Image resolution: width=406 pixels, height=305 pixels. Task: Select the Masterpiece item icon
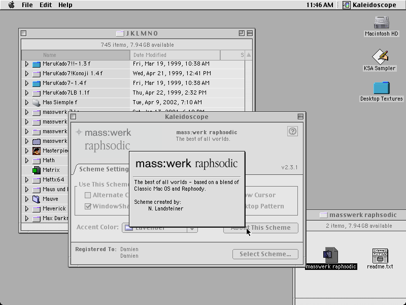click(37, 150)
